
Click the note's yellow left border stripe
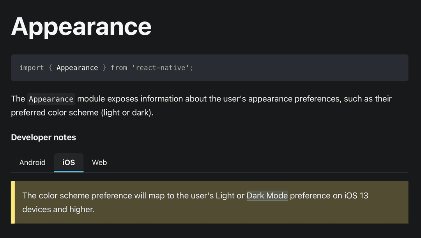(13, 202)
